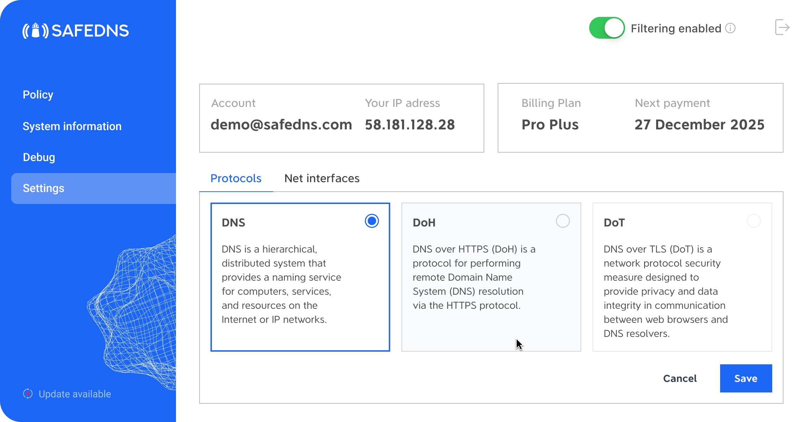806x422 pixels.
Task: Open the Settings page
Action: click(43, 188)
